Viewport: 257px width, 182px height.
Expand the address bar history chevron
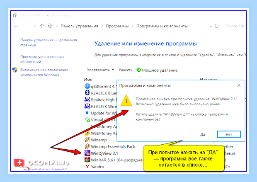coord(211,26)
